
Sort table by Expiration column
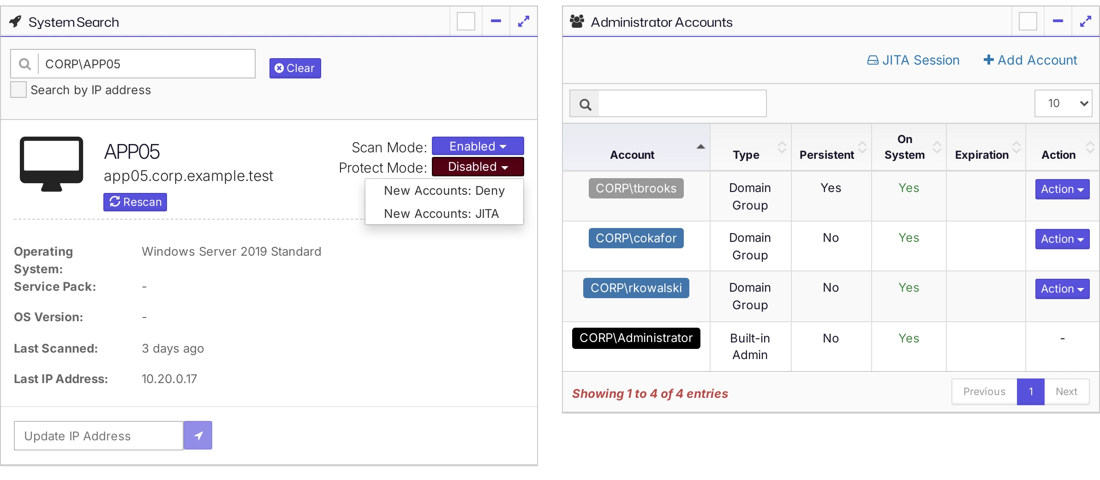pos(986,148)
